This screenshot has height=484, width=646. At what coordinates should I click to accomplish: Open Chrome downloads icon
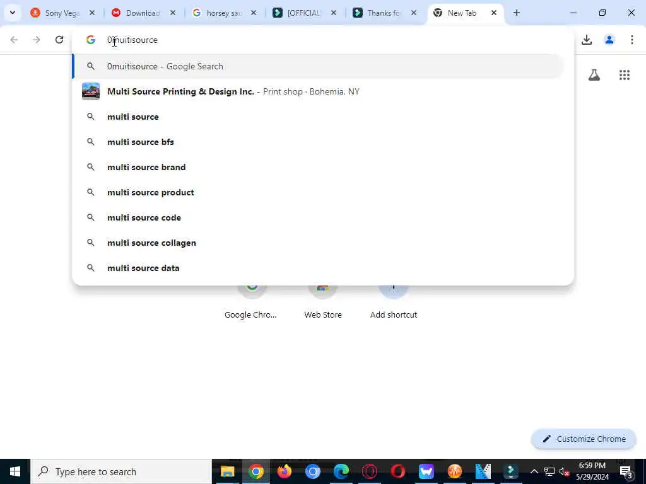(x=587, y=40)
